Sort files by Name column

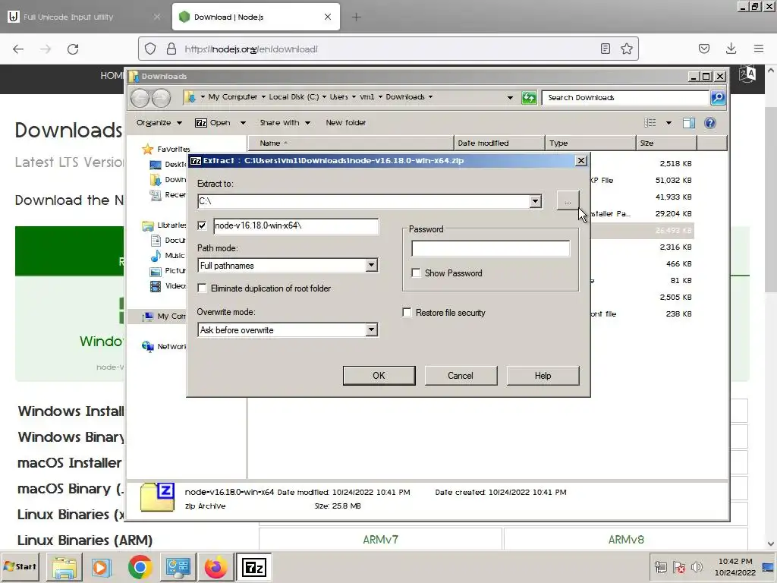351,143
